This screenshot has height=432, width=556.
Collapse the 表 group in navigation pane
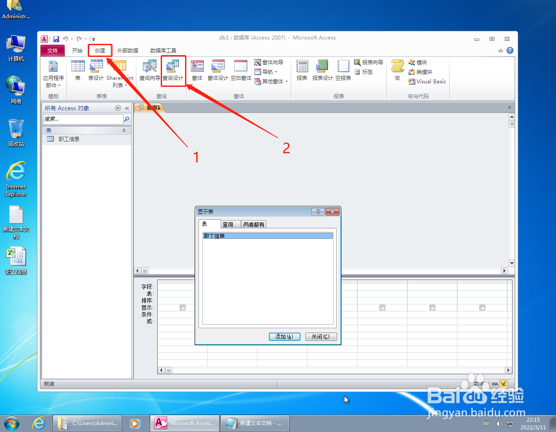[x=124, y=130]
